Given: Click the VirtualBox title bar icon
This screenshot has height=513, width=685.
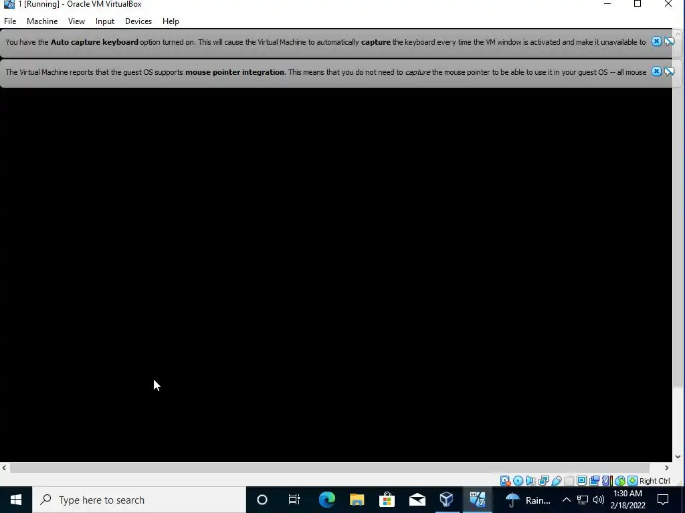Looking at the screenshot, I should pyautogui.click(x=9, y=4).
